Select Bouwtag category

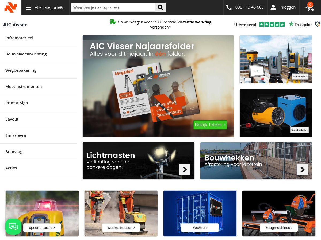(39, 152)
